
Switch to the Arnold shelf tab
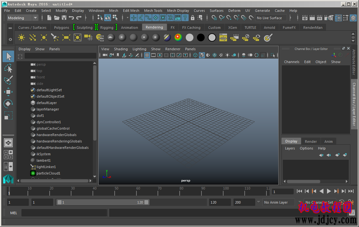[269, 28]
